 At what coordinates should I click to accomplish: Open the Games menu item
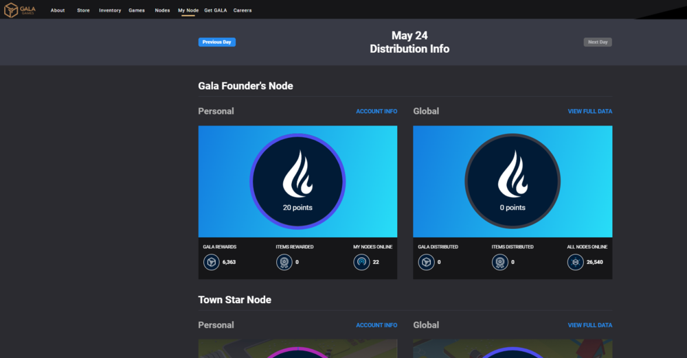point(137,10)
